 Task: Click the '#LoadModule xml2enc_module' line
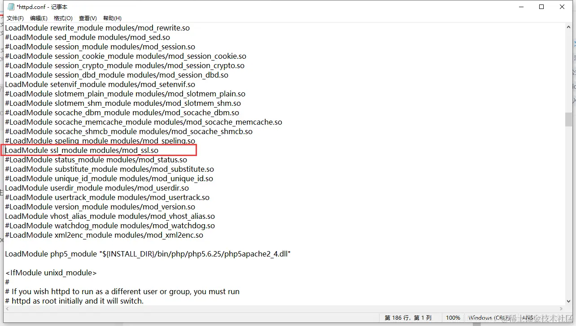(104, 235)
